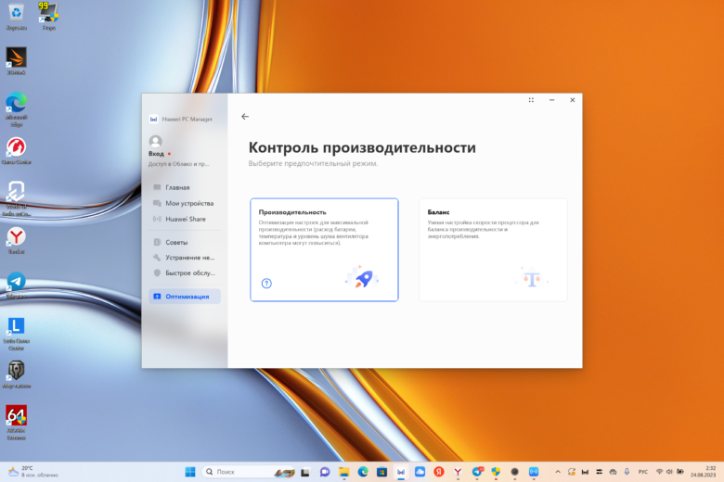
Task: Open the Yandex browser desktop shortcut
Action: tap(16, 240)
